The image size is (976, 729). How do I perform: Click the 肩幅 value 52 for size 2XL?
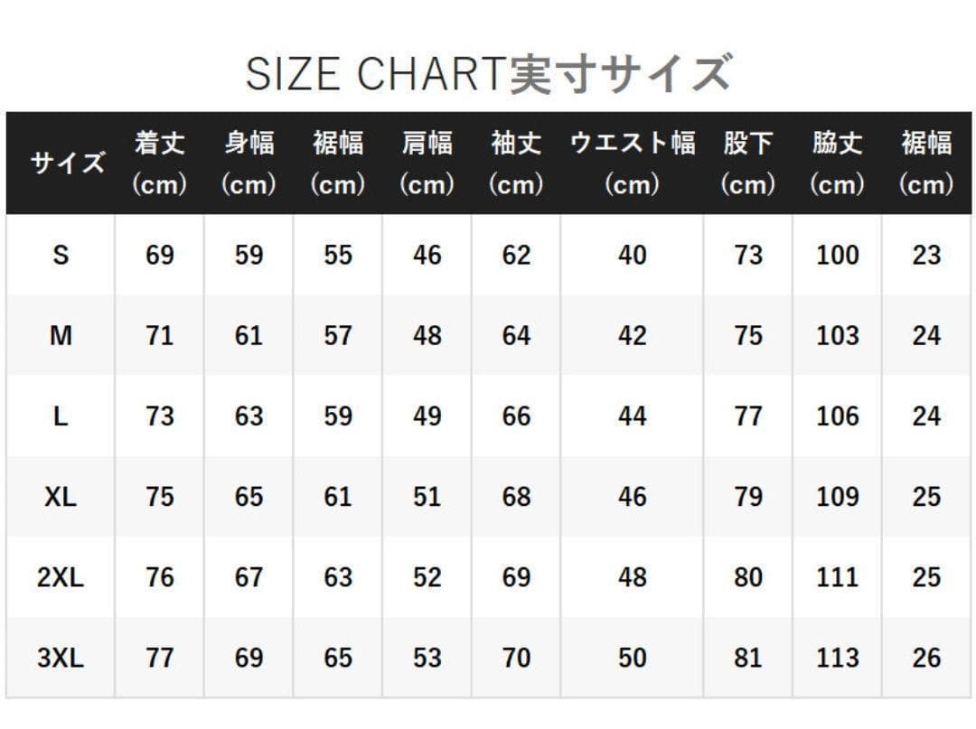coord(427,577)
